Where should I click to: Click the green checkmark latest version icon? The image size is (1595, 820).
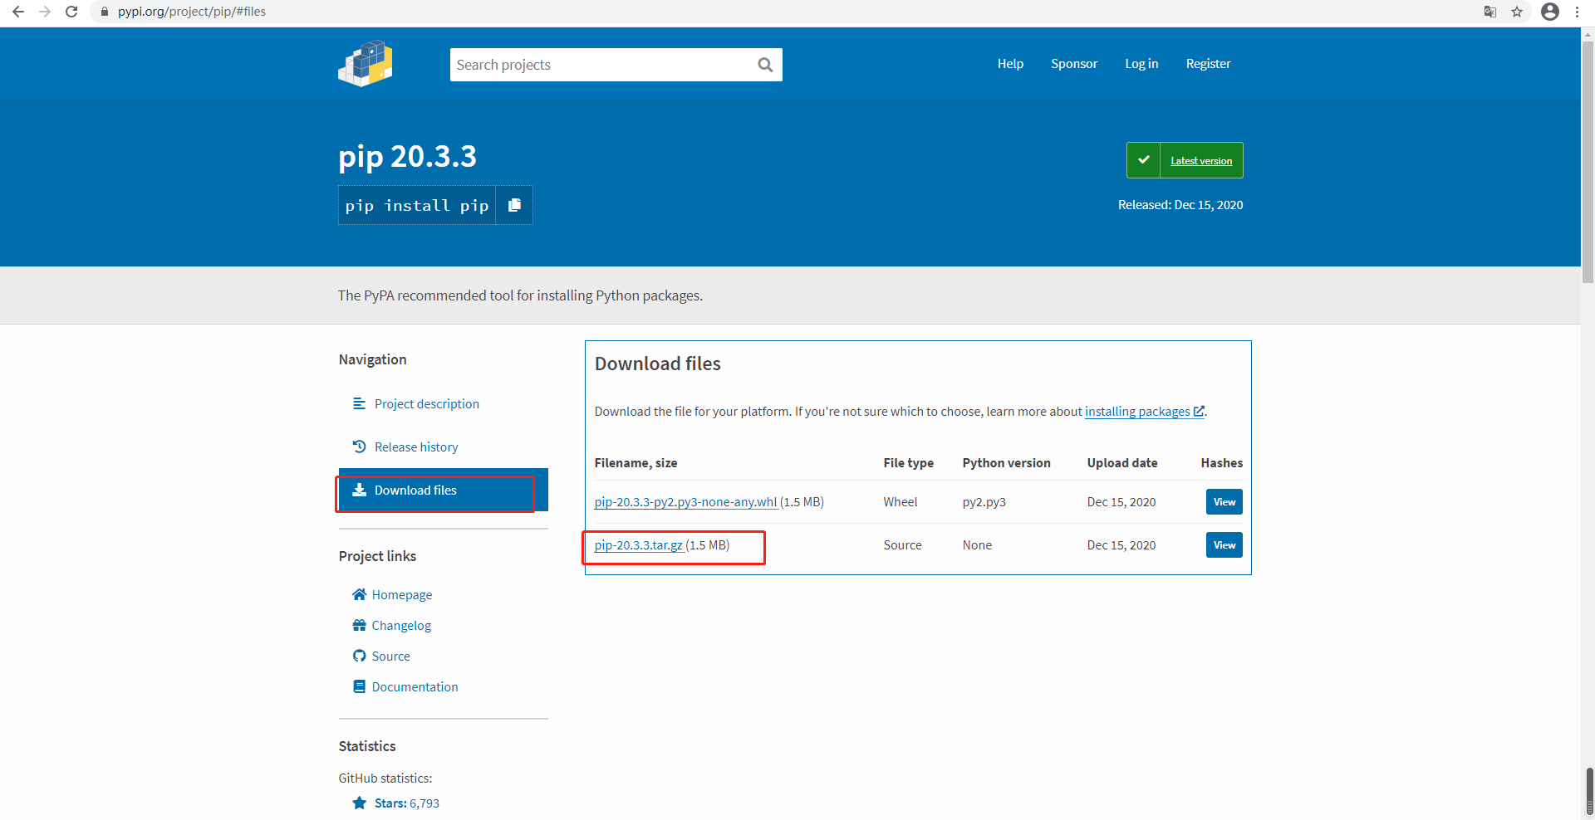pos(1143,160)
